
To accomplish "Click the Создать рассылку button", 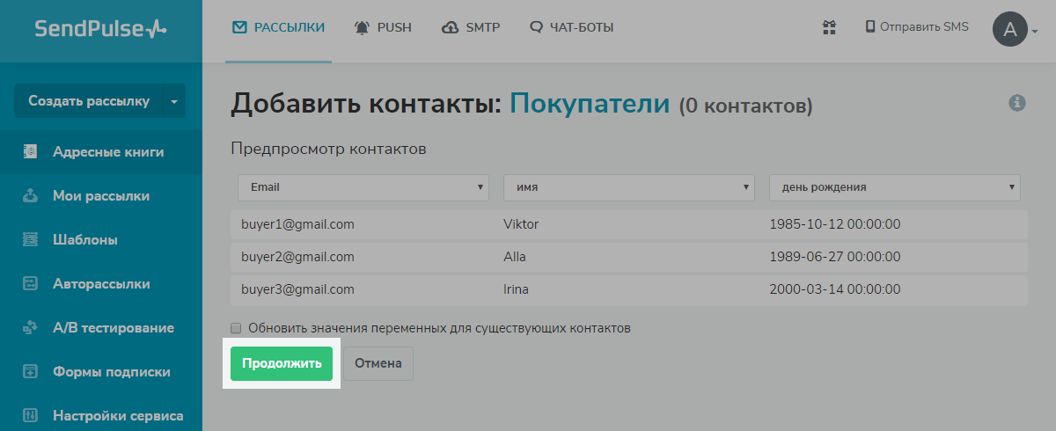I will click(x=88, y=101).
